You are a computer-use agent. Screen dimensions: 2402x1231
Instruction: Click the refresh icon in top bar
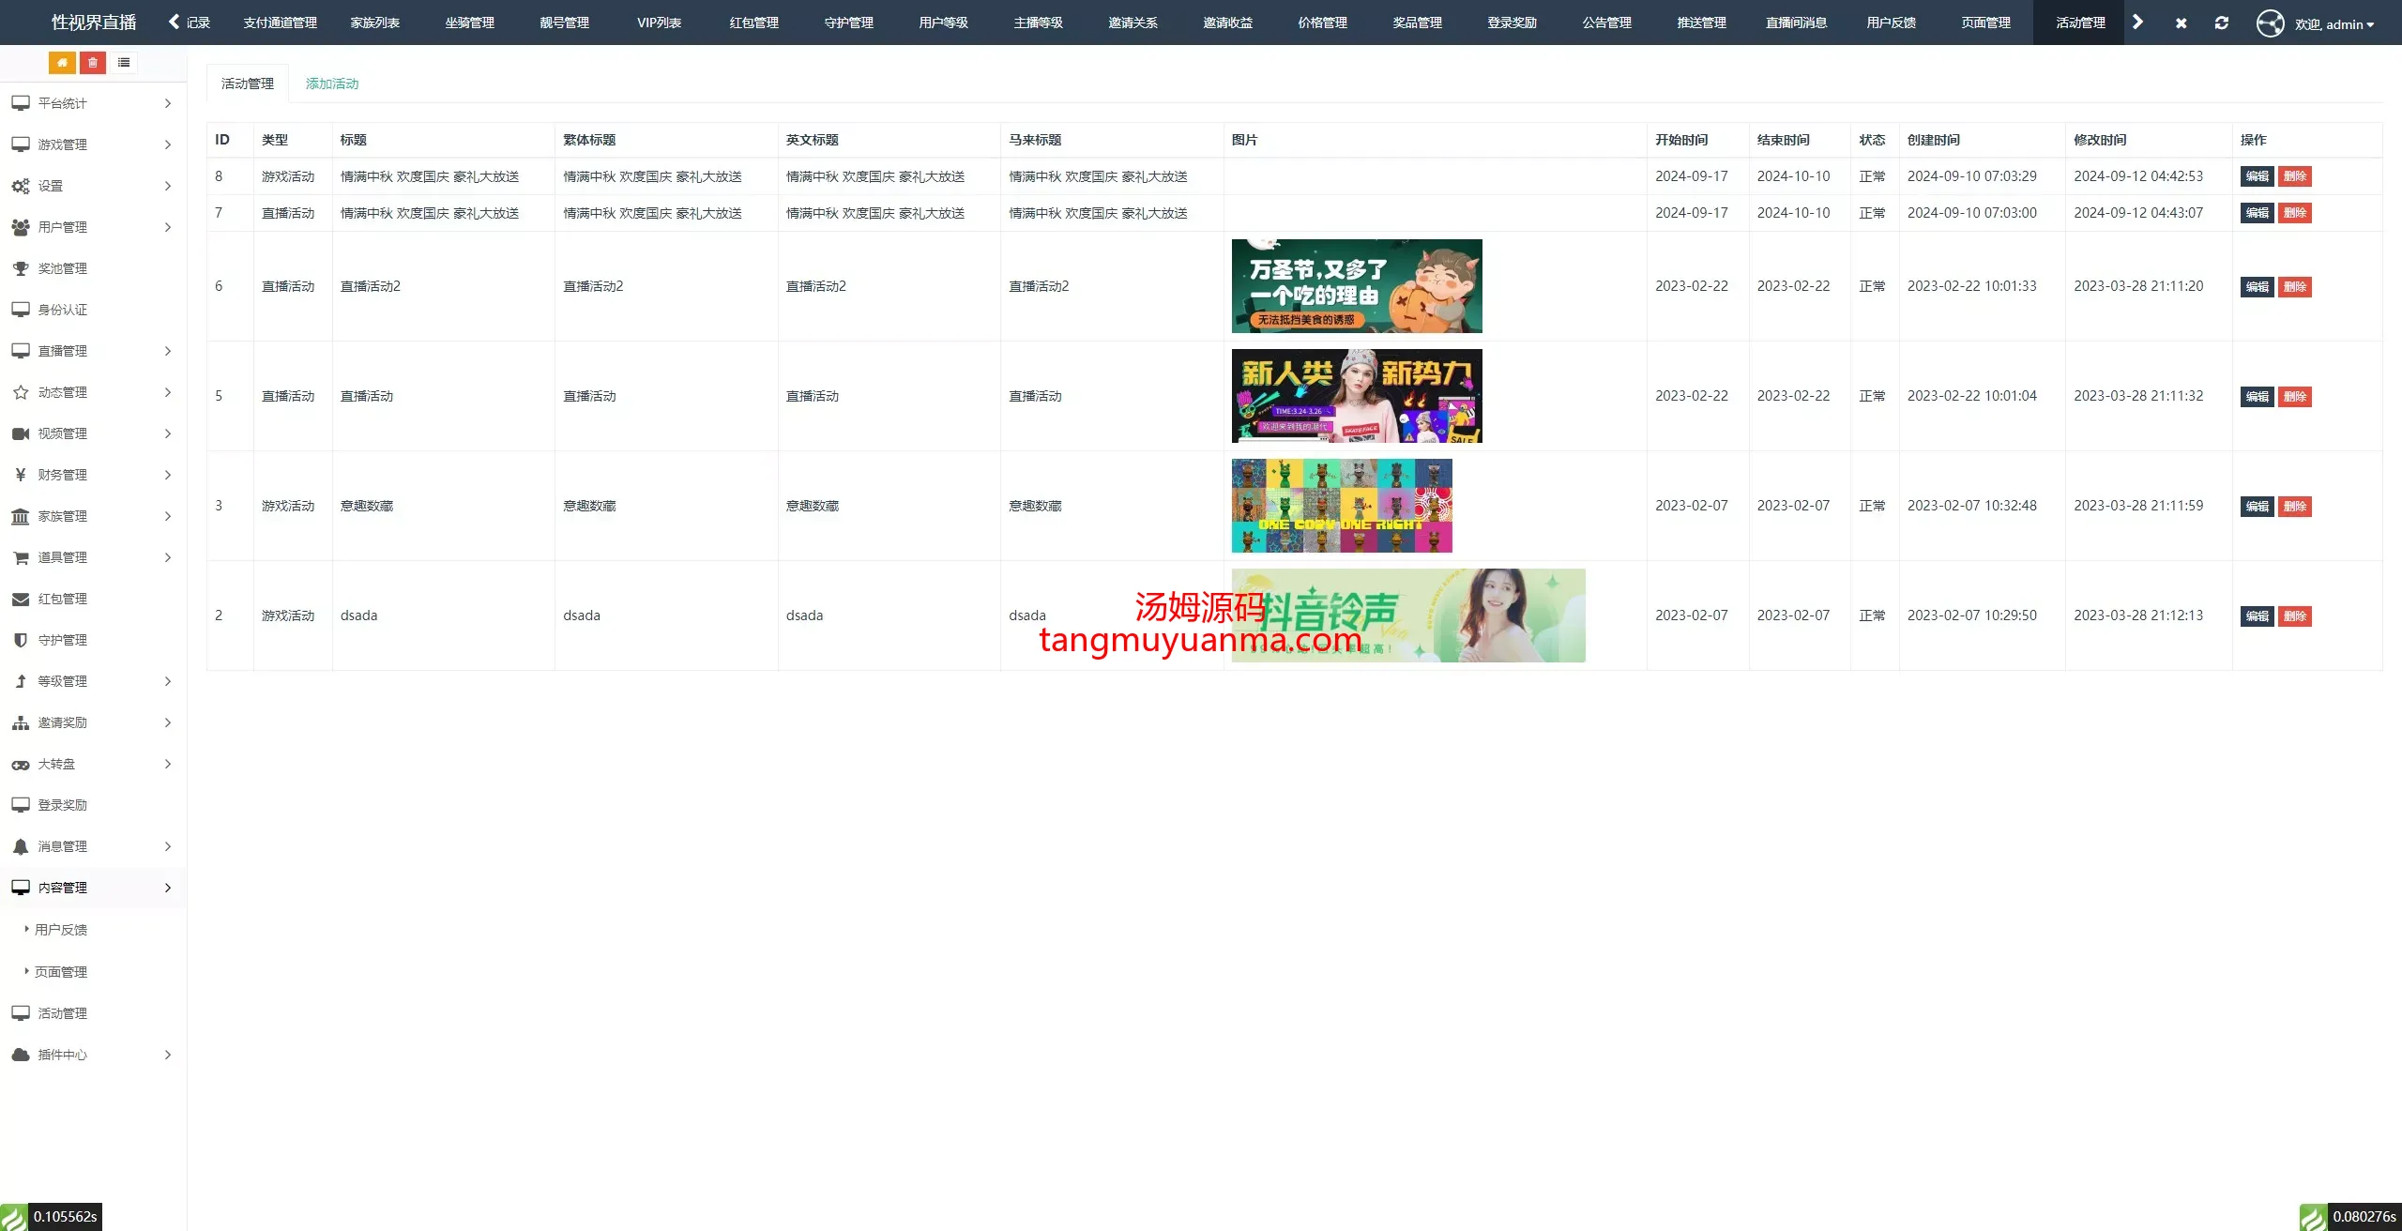[x=2221, y=23]
